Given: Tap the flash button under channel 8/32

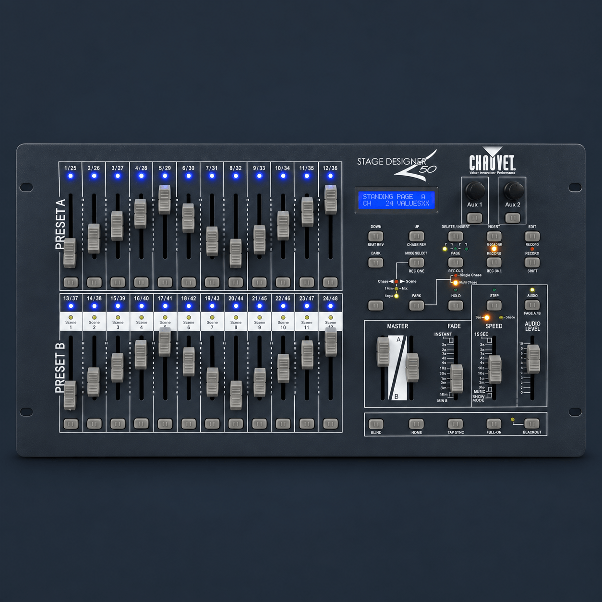Looking at the screenshot, I should coord(236,282).
